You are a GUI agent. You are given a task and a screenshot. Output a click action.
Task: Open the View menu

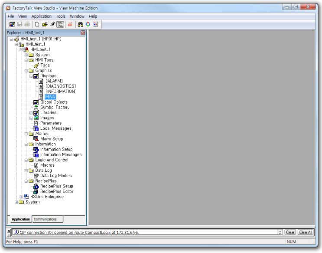23,16
